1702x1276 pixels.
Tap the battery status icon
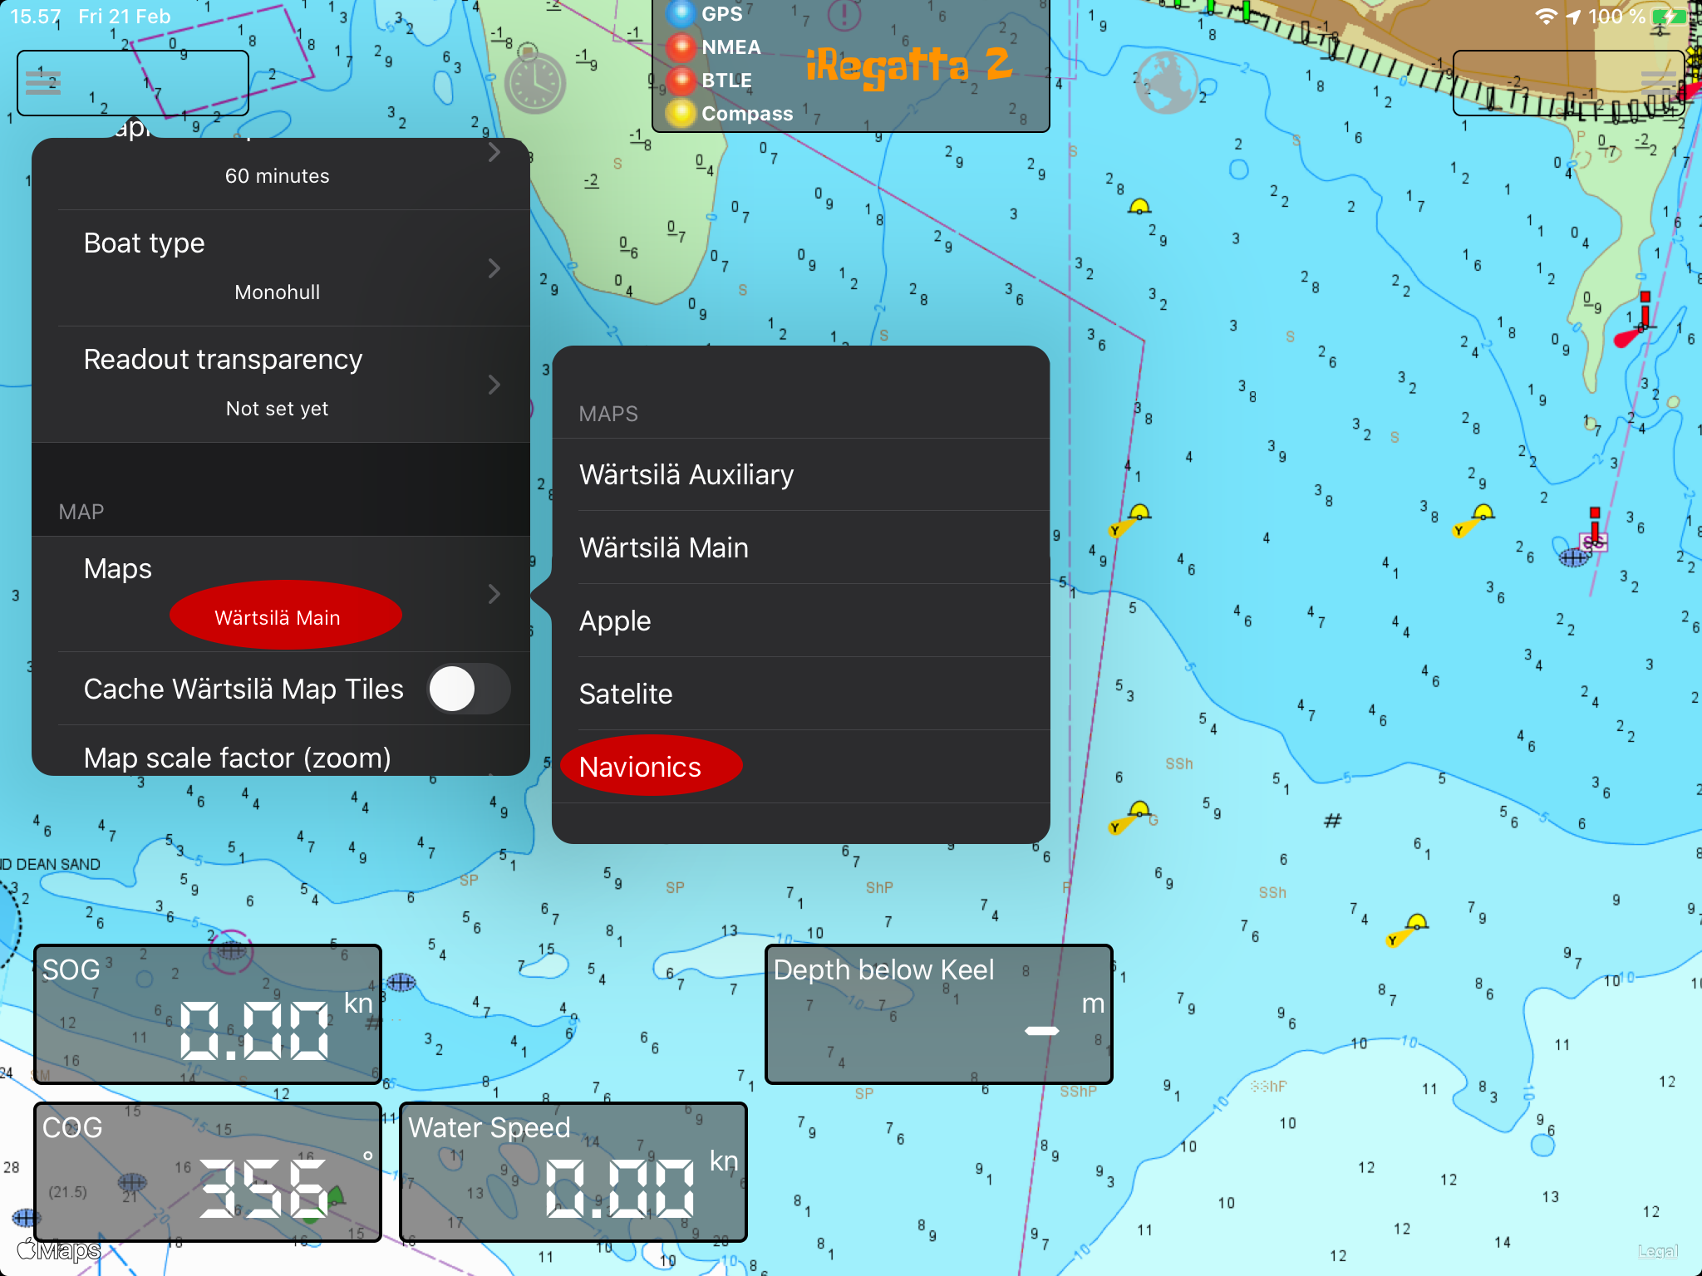pos(1668,16)
